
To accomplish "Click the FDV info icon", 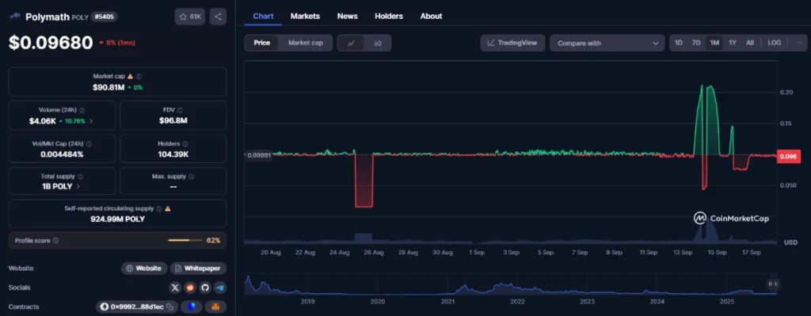I will [x=180, y=110].
